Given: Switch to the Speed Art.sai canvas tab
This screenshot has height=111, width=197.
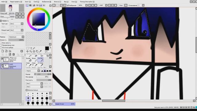Looking at the screenshot, I should 64,104.
